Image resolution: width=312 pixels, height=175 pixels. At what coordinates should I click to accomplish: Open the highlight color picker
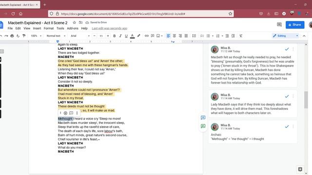138,36
